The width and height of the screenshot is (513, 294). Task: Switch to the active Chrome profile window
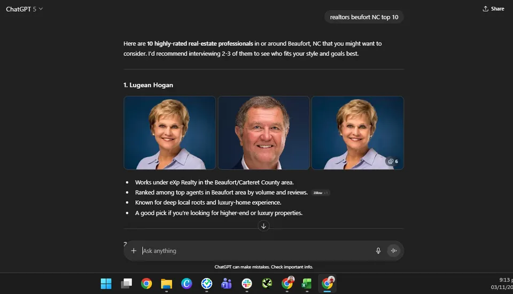327,283
